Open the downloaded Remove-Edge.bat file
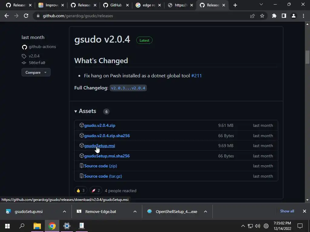 click(x=101, y=212)
